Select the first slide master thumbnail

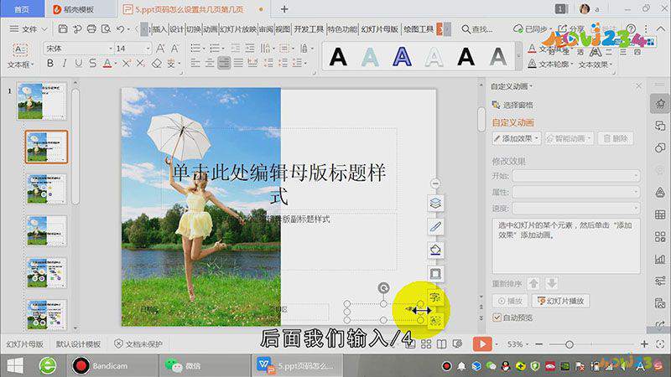(42, 101)
